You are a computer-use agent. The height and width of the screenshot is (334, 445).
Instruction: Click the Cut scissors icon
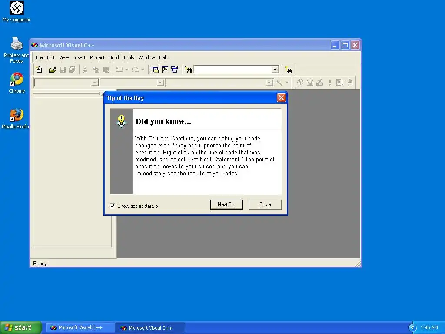[x=85, y=70]
